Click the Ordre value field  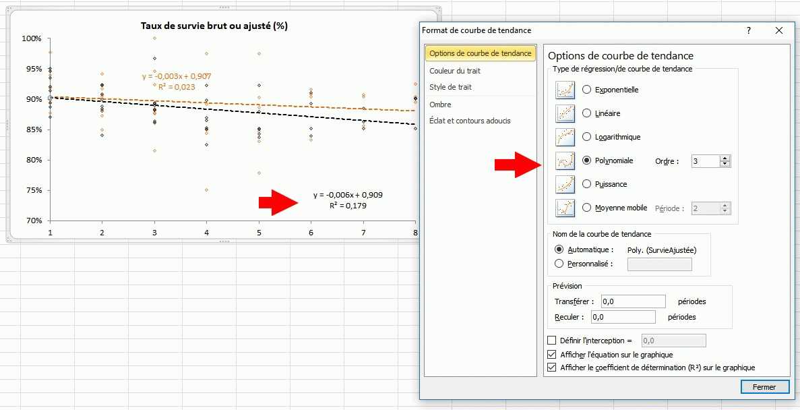point(706,161)
